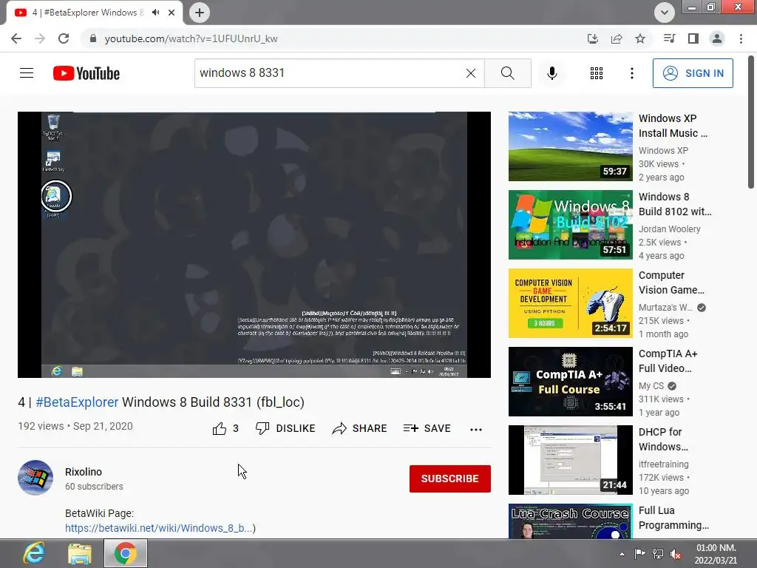Click the search magnifier button
Image resolution: width=757 pixels, height=568 pixels.
point(507,73)
